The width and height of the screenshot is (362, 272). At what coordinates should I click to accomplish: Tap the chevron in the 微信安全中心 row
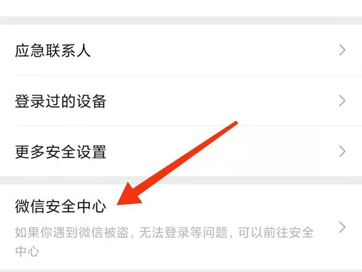point(342,227)
